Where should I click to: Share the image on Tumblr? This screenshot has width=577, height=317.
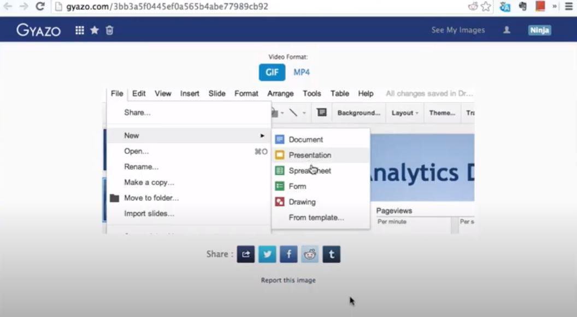click(332, 254)
